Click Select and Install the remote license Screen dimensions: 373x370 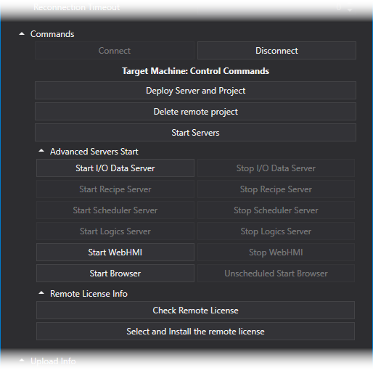click(195, 332)
